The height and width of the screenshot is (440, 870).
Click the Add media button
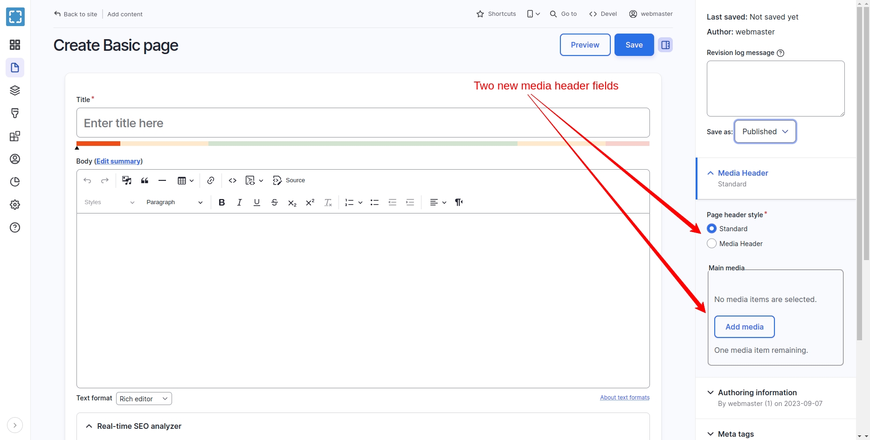pyautogui.click(x=744, y=327)
